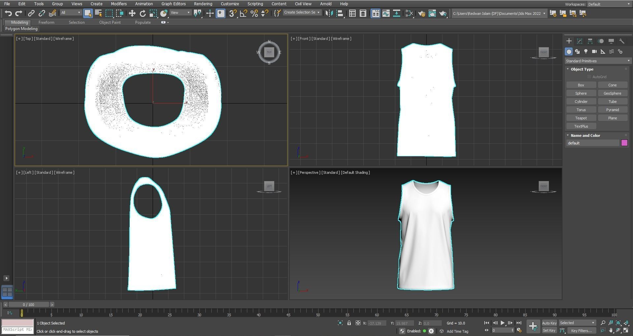Click the TextPlus button
The width and height of the screenshot is (633, 336).
581,126
